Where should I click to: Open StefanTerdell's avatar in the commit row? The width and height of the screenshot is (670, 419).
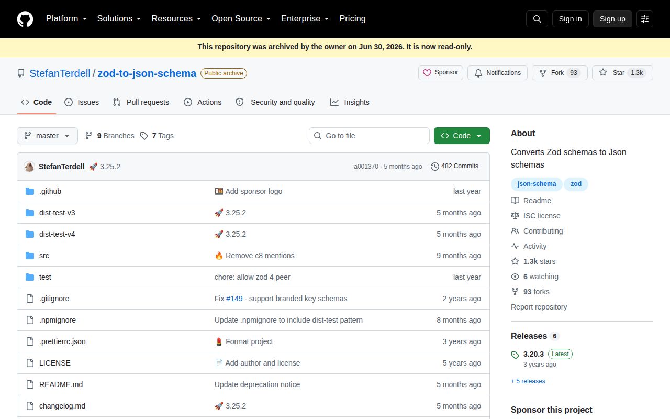29,167
